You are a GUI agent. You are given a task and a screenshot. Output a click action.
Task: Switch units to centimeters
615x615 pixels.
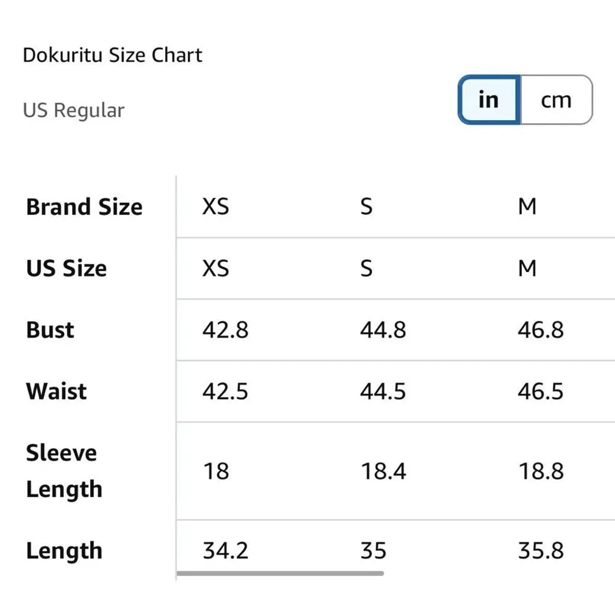[556, 100]
